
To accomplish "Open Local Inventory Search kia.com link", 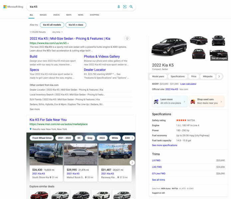I will point(67,95).
